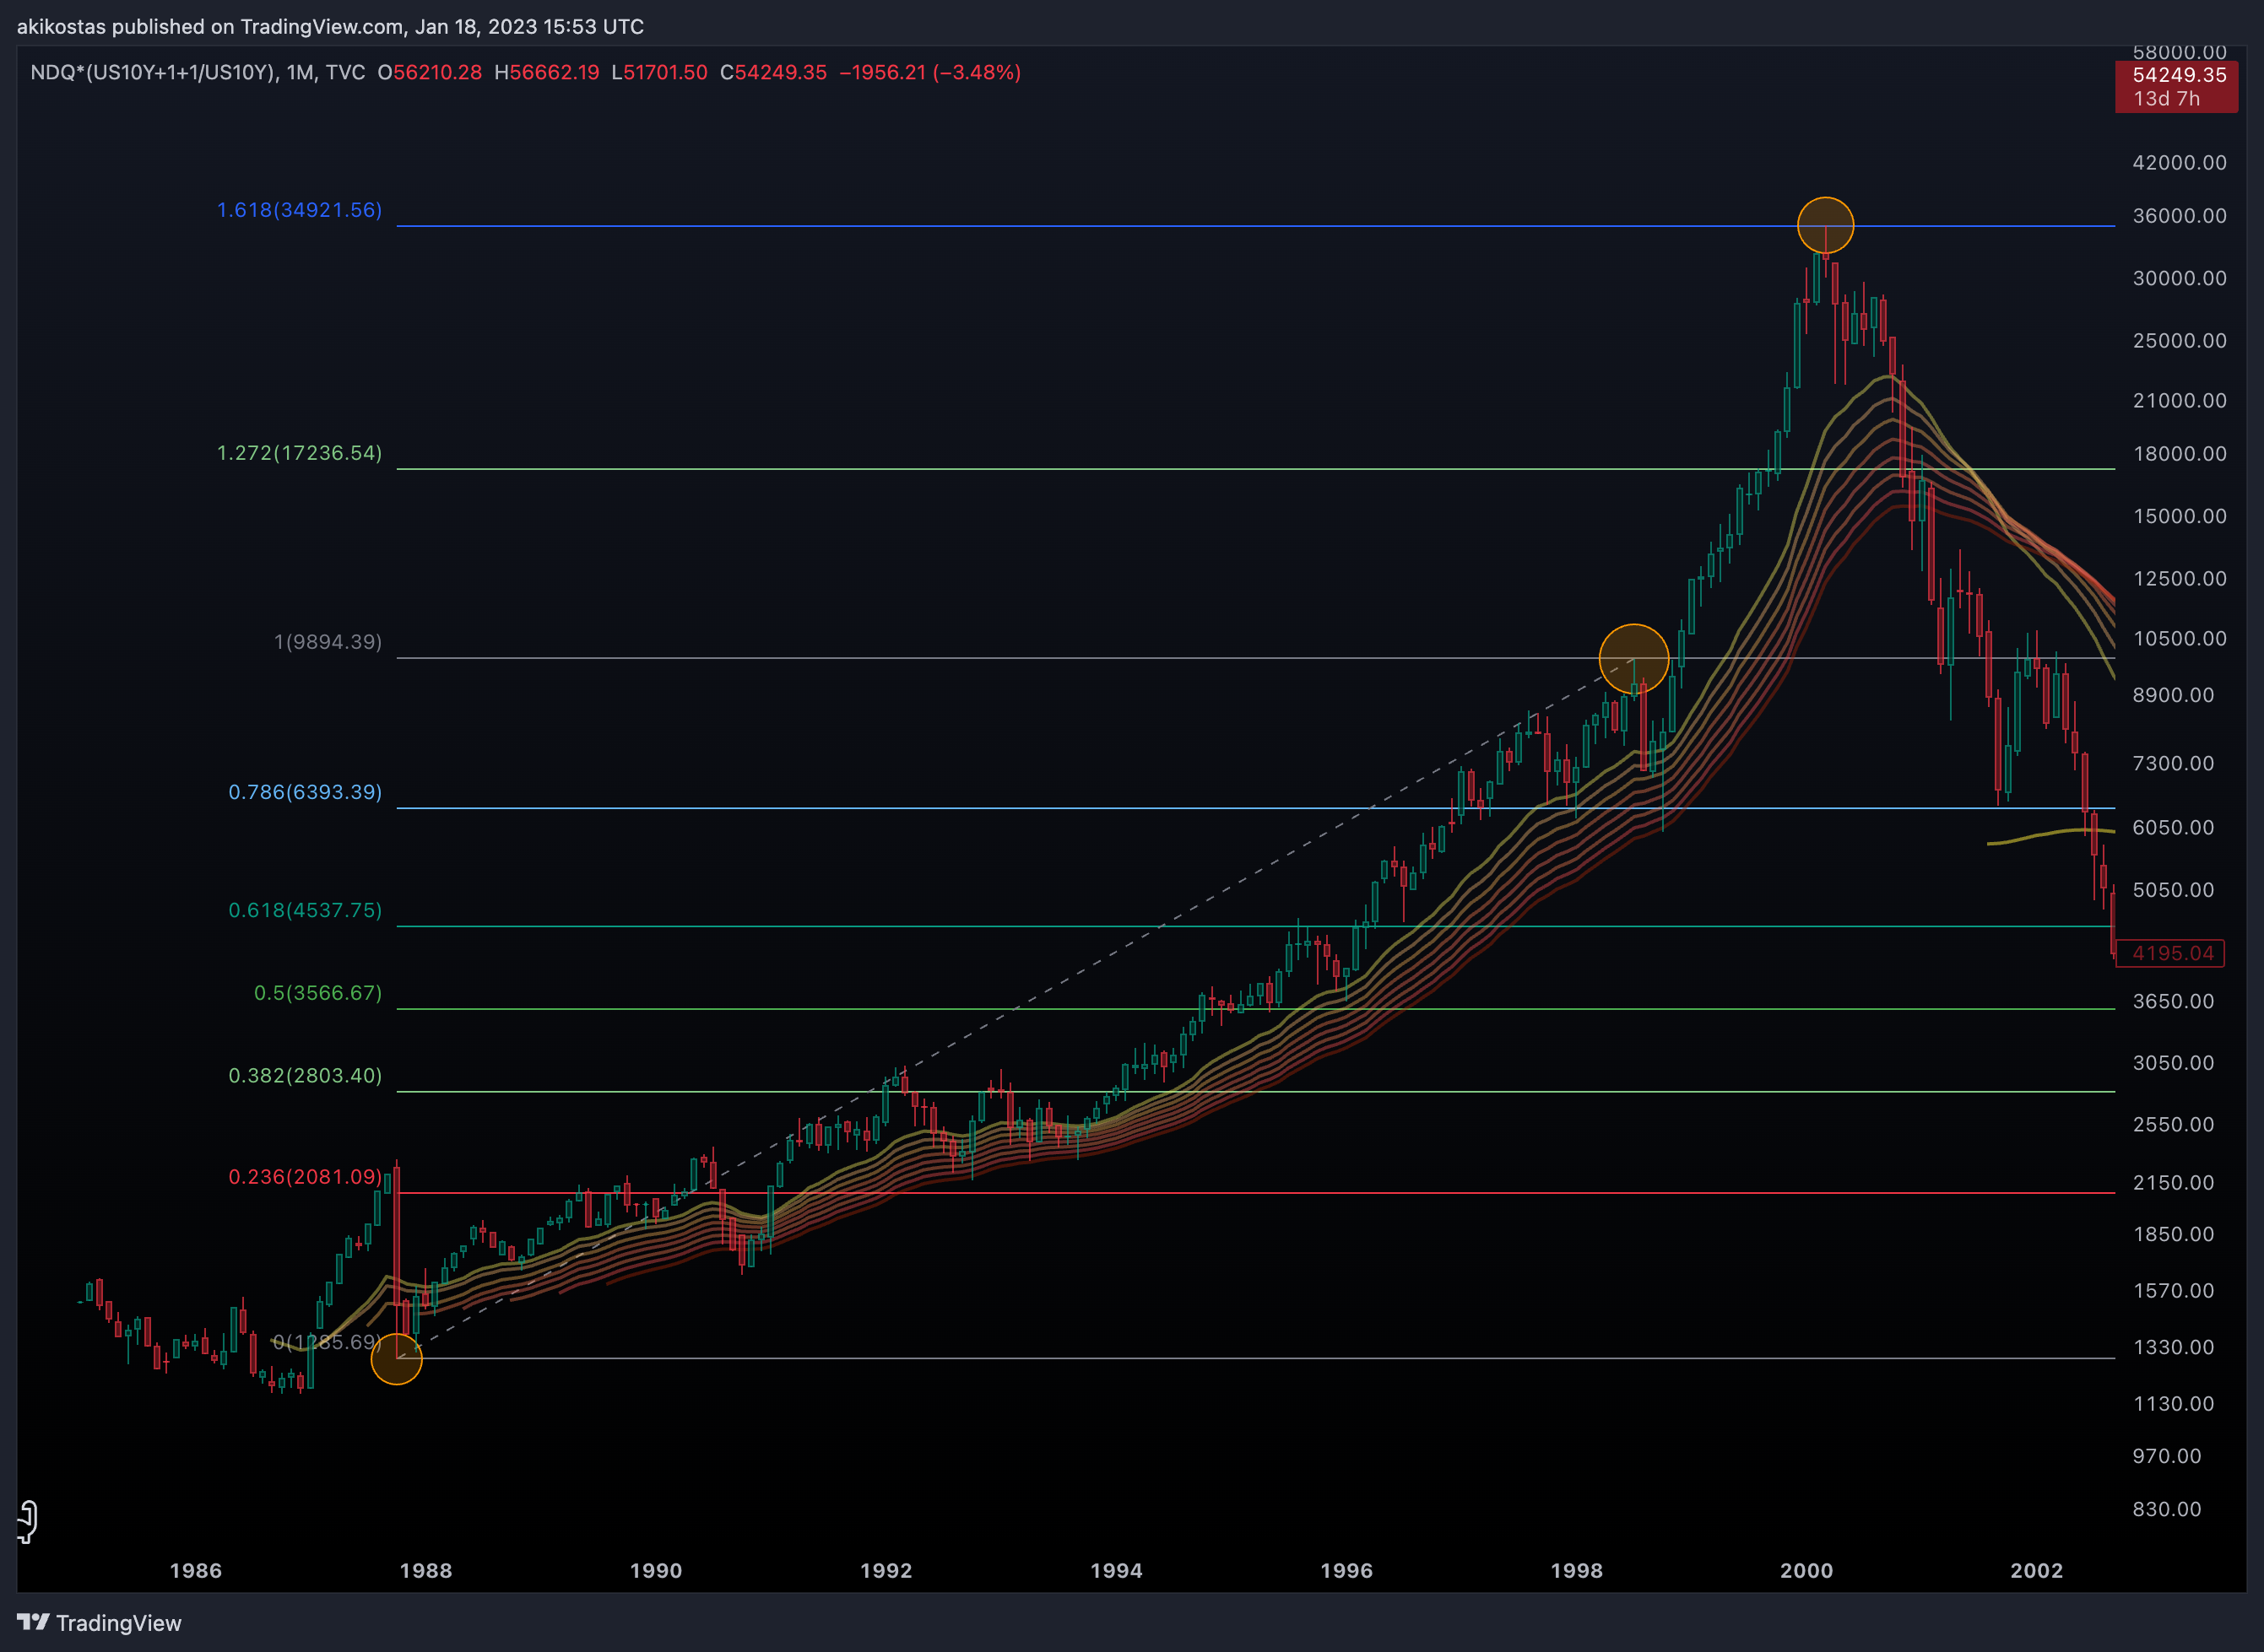
Task: Click the akikostas published header text
Action: pyautogui.click(x=330, y=27)
